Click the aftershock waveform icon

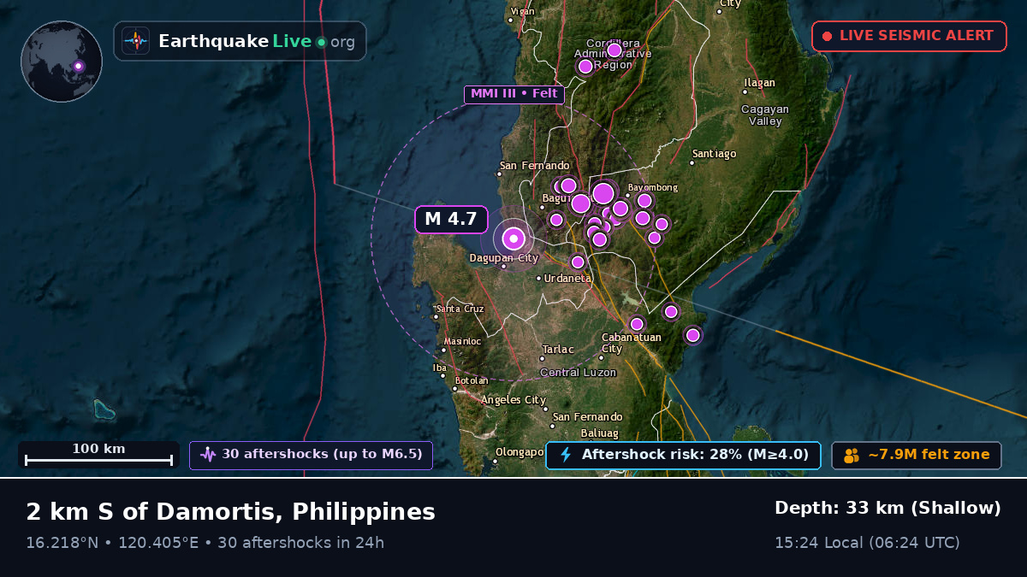click(208, 455)
